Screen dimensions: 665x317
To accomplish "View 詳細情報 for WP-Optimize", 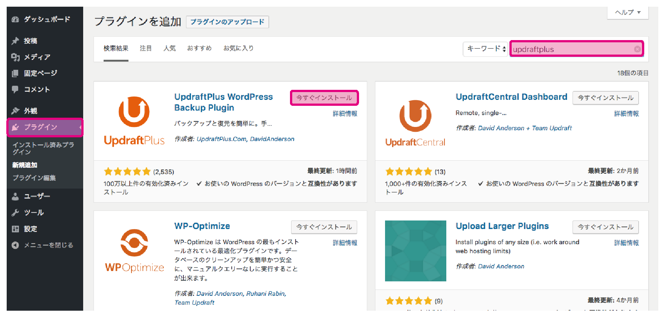I will point(345,243).
